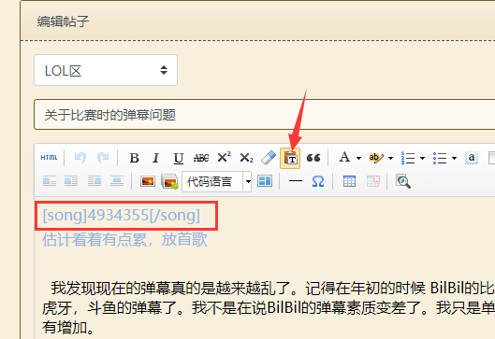Insert a horizontal rule

(x=296, y=181)
